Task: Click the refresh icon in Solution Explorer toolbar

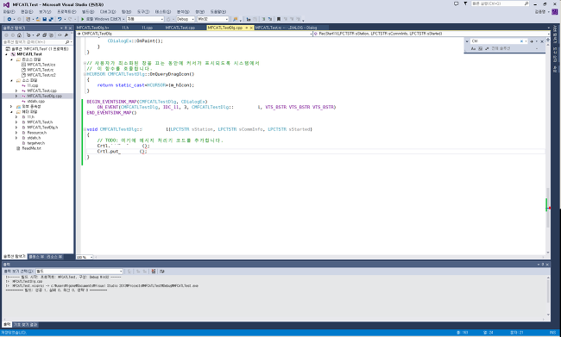Action: pos(38,35)
